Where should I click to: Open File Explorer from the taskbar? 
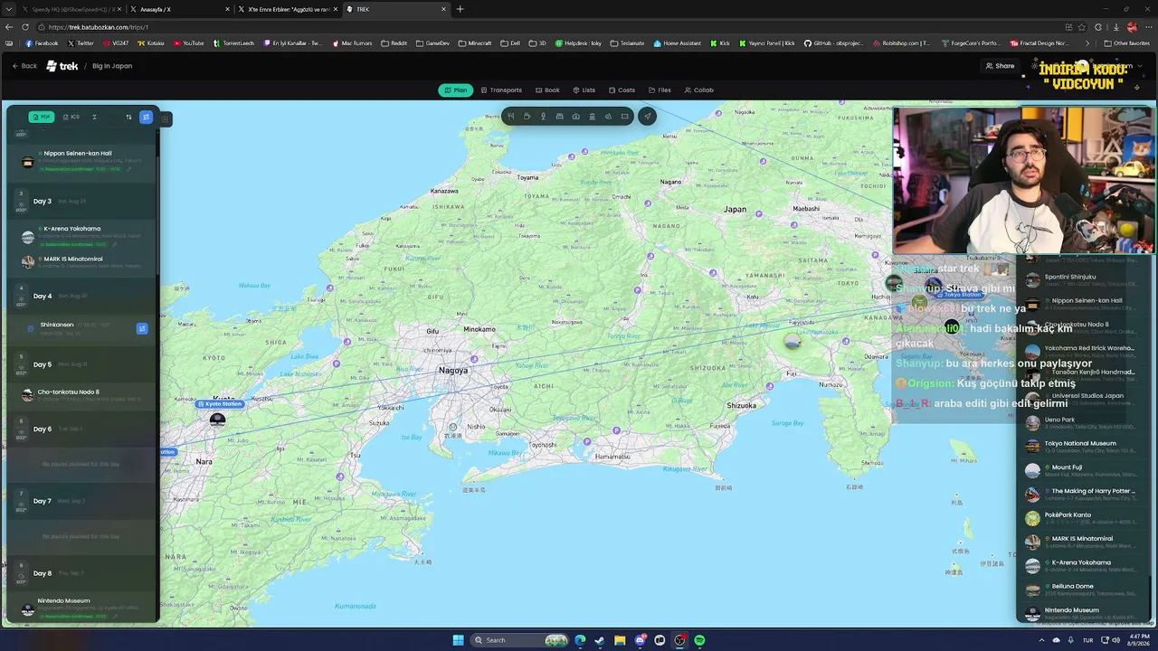point(620,640)
